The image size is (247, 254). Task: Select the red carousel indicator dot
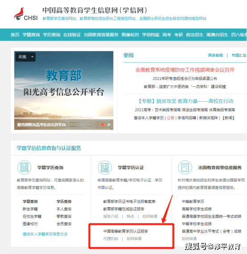pyautogui.click(x=103, y=124)
